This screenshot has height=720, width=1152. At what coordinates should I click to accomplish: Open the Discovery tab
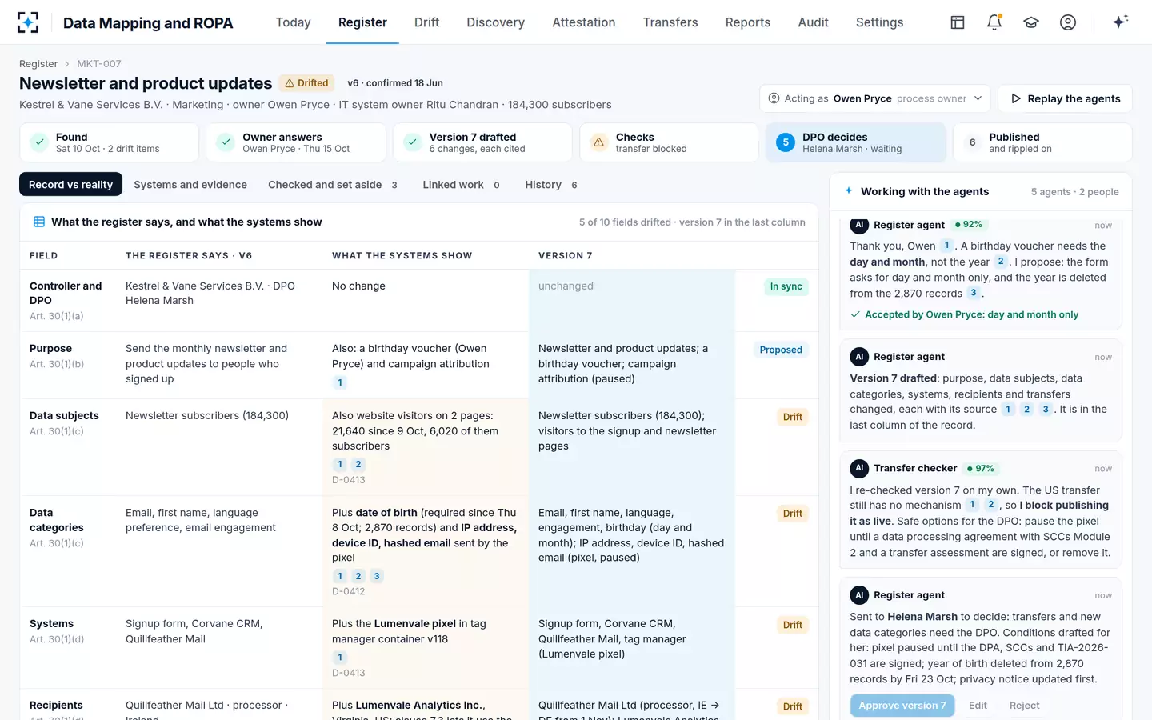[x=496, y=22]
